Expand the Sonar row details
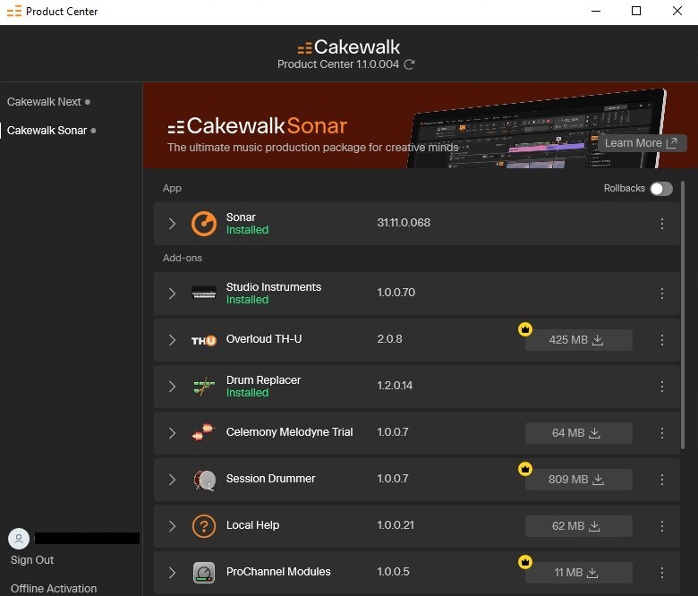The image size is (698, 596). pos(172,224)
